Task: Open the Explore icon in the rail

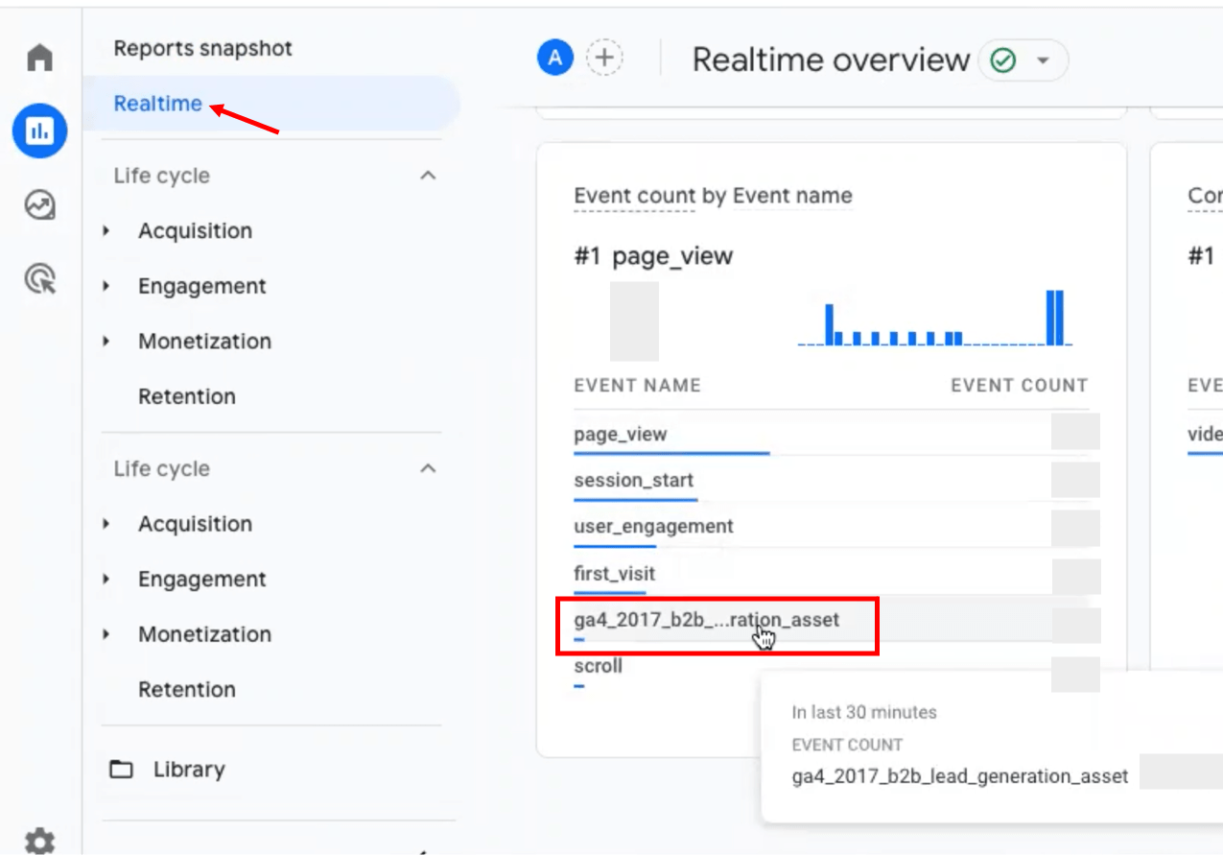Action: (39, 205)
